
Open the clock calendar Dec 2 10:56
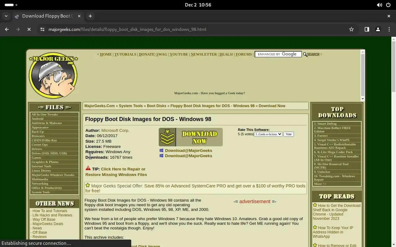[x=198, y=5]
